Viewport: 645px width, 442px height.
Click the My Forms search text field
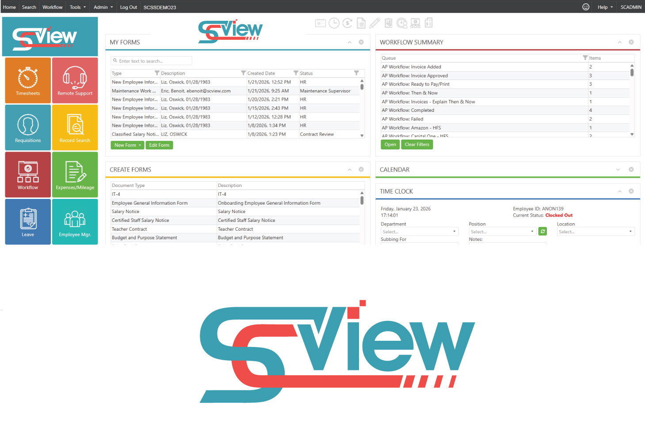(x=152, y=61)
